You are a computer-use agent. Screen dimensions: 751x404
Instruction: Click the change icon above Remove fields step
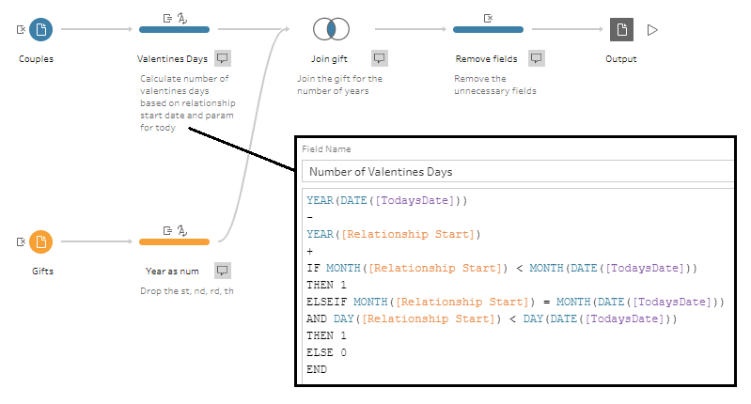[488, 17]
